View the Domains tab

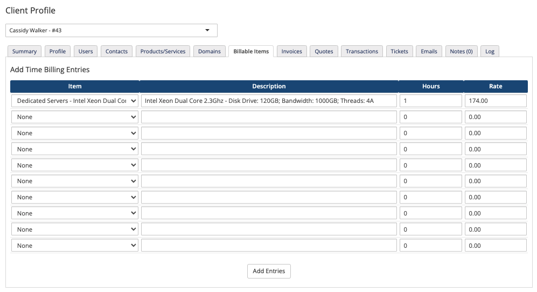tap(209, 51)
